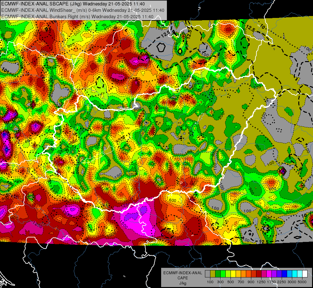Click the legend value 5000
Viewport: 313px width, 288px height.
coord(302,282)
